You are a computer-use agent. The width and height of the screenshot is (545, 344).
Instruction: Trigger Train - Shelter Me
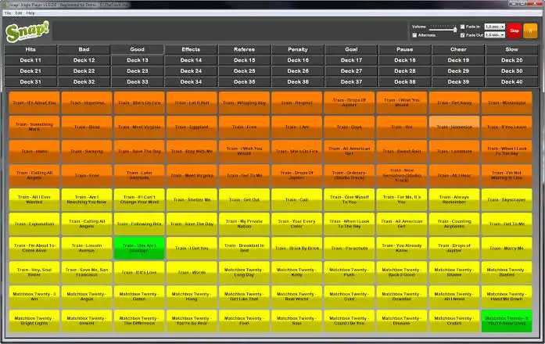click(192, 200)
